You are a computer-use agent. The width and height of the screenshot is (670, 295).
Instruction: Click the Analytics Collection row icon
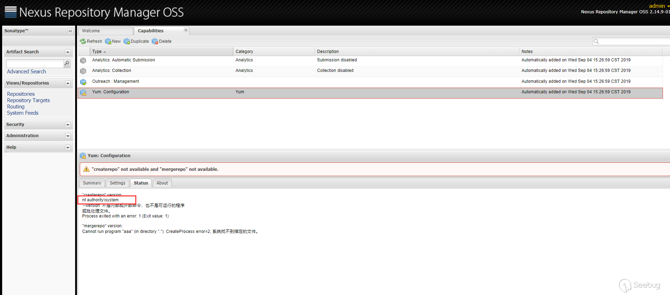coord(83,71)
